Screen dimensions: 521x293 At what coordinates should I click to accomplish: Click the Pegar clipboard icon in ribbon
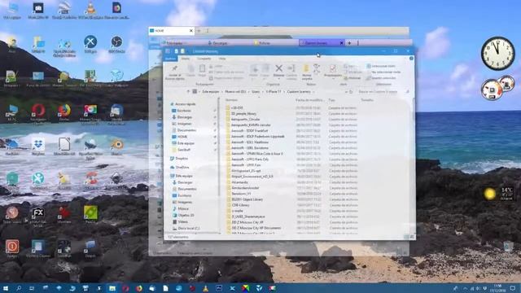202,68
